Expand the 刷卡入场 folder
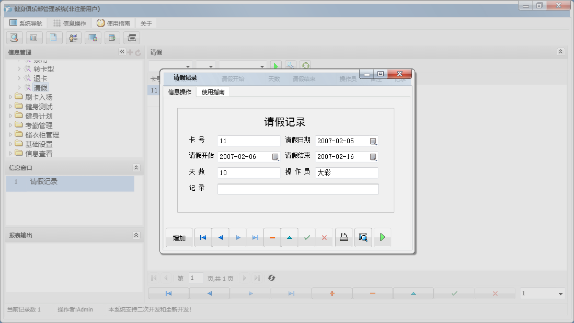The width and height of the screenshot is (574, 323). pos(12,97)
